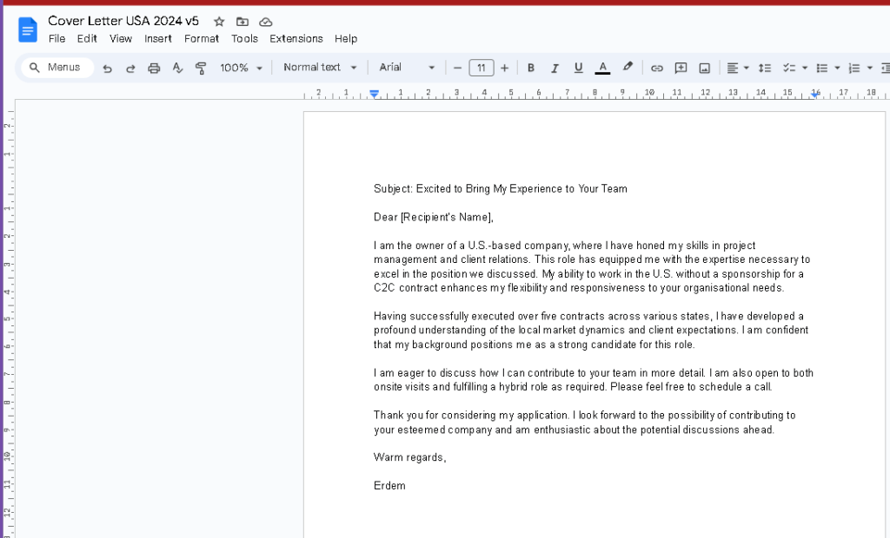Insert a link with chain icon

pos(657,68)
